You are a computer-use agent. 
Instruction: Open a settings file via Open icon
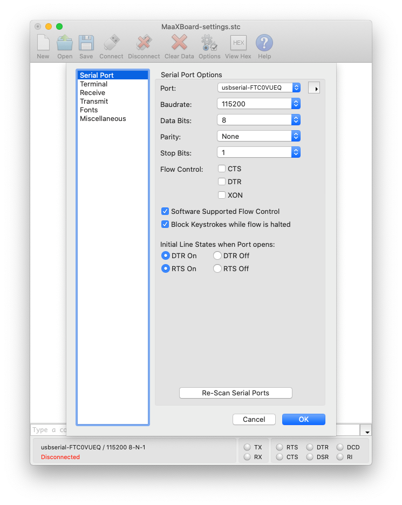(65, 43)
